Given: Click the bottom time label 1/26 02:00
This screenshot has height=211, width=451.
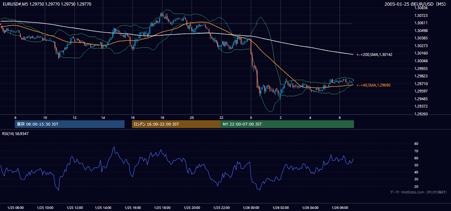Looking at the screenshot, I should point(280,208).
